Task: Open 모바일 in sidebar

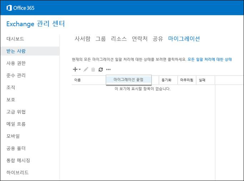Action: [13, 136]
